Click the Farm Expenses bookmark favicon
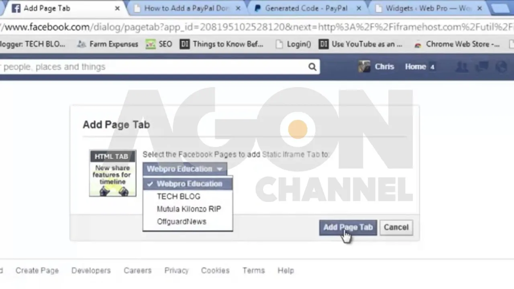 click(x=82, y=44)
